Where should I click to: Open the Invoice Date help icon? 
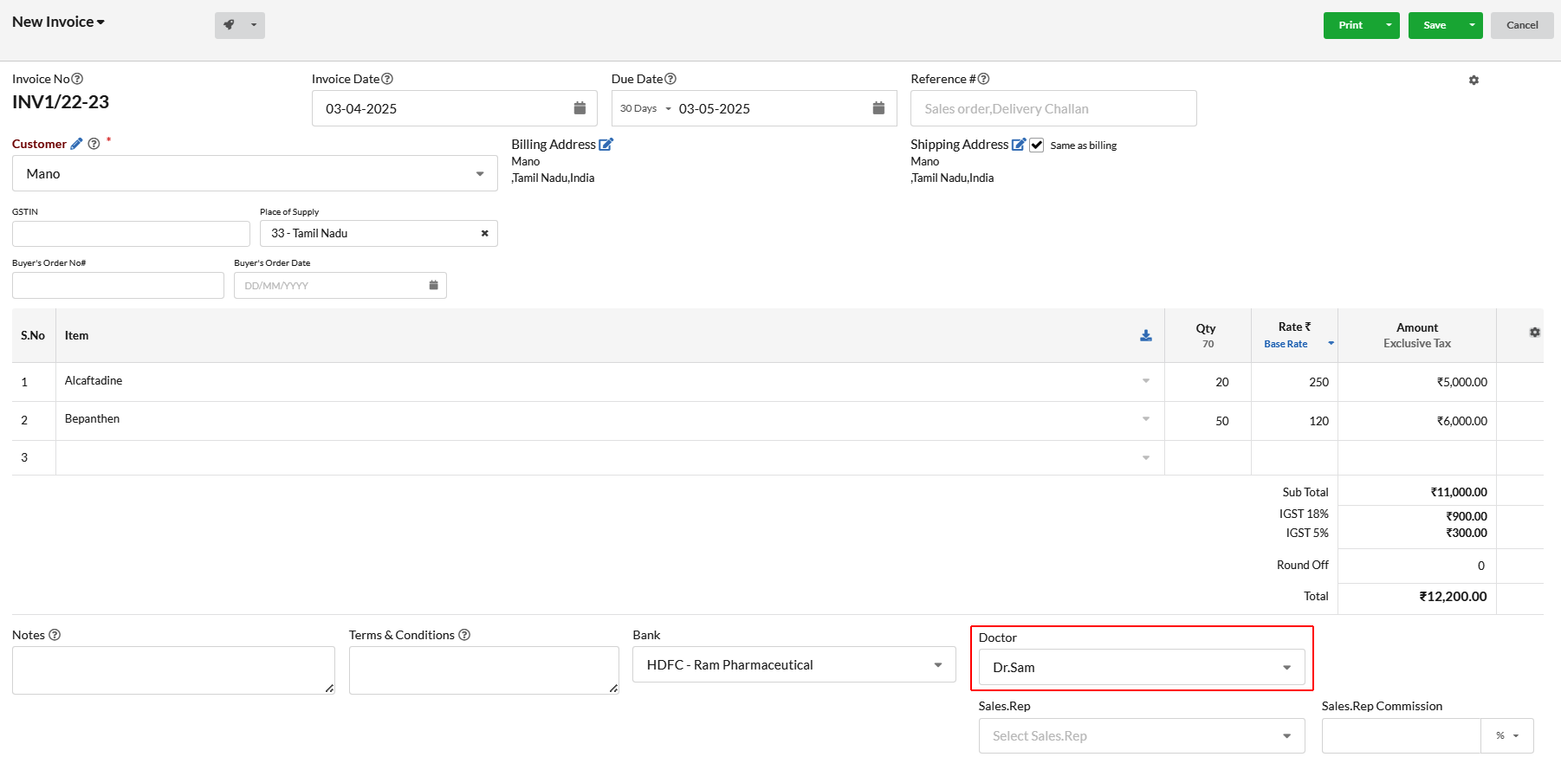(387, 79)
